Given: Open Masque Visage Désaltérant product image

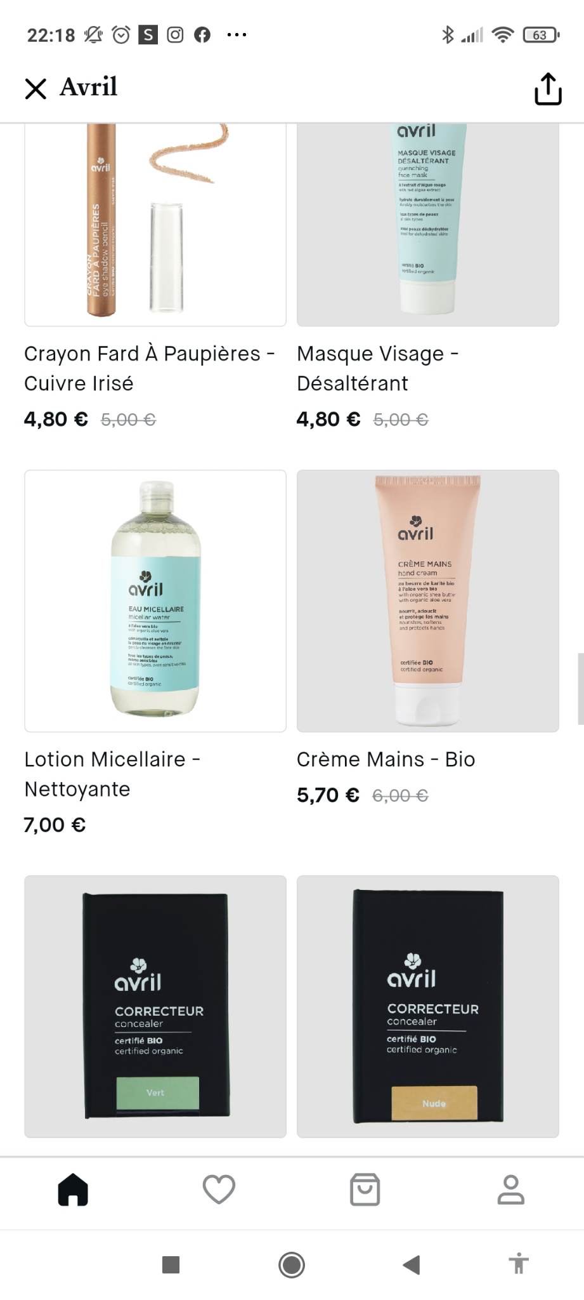Looking at the screenshot, I should (x=428, y=225).
